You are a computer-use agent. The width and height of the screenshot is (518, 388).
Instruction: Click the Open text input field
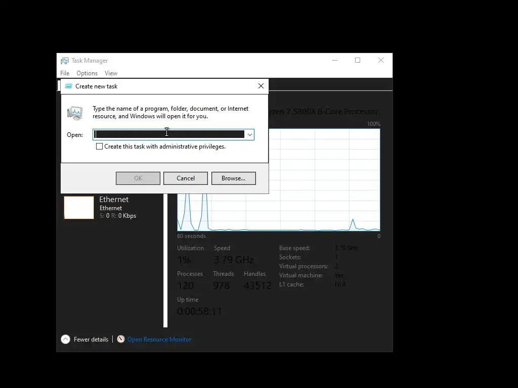click(x=169, y=134)
